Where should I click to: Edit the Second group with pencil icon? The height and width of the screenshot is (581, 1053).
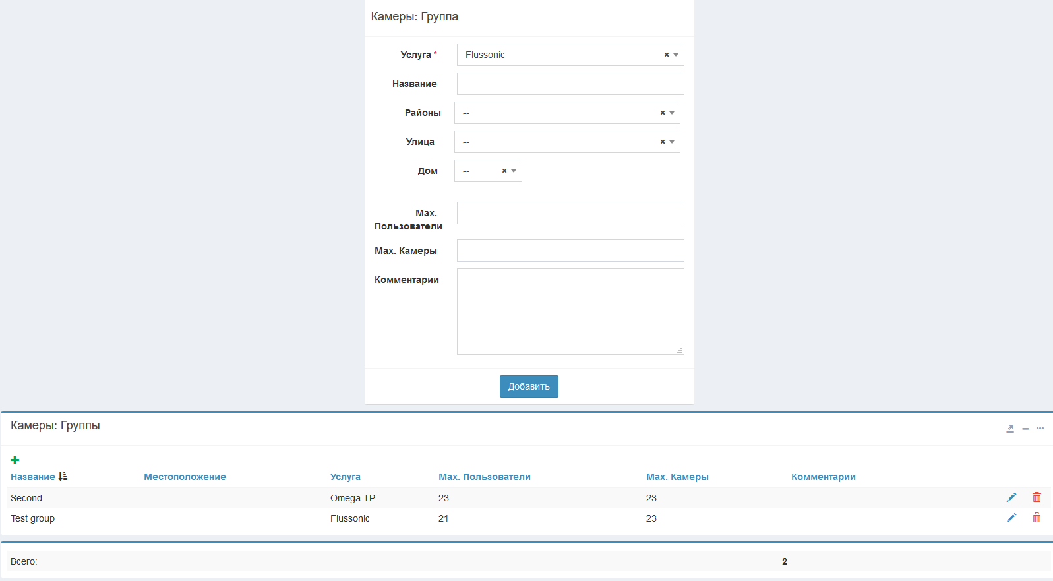click(x=1011, y=498)
